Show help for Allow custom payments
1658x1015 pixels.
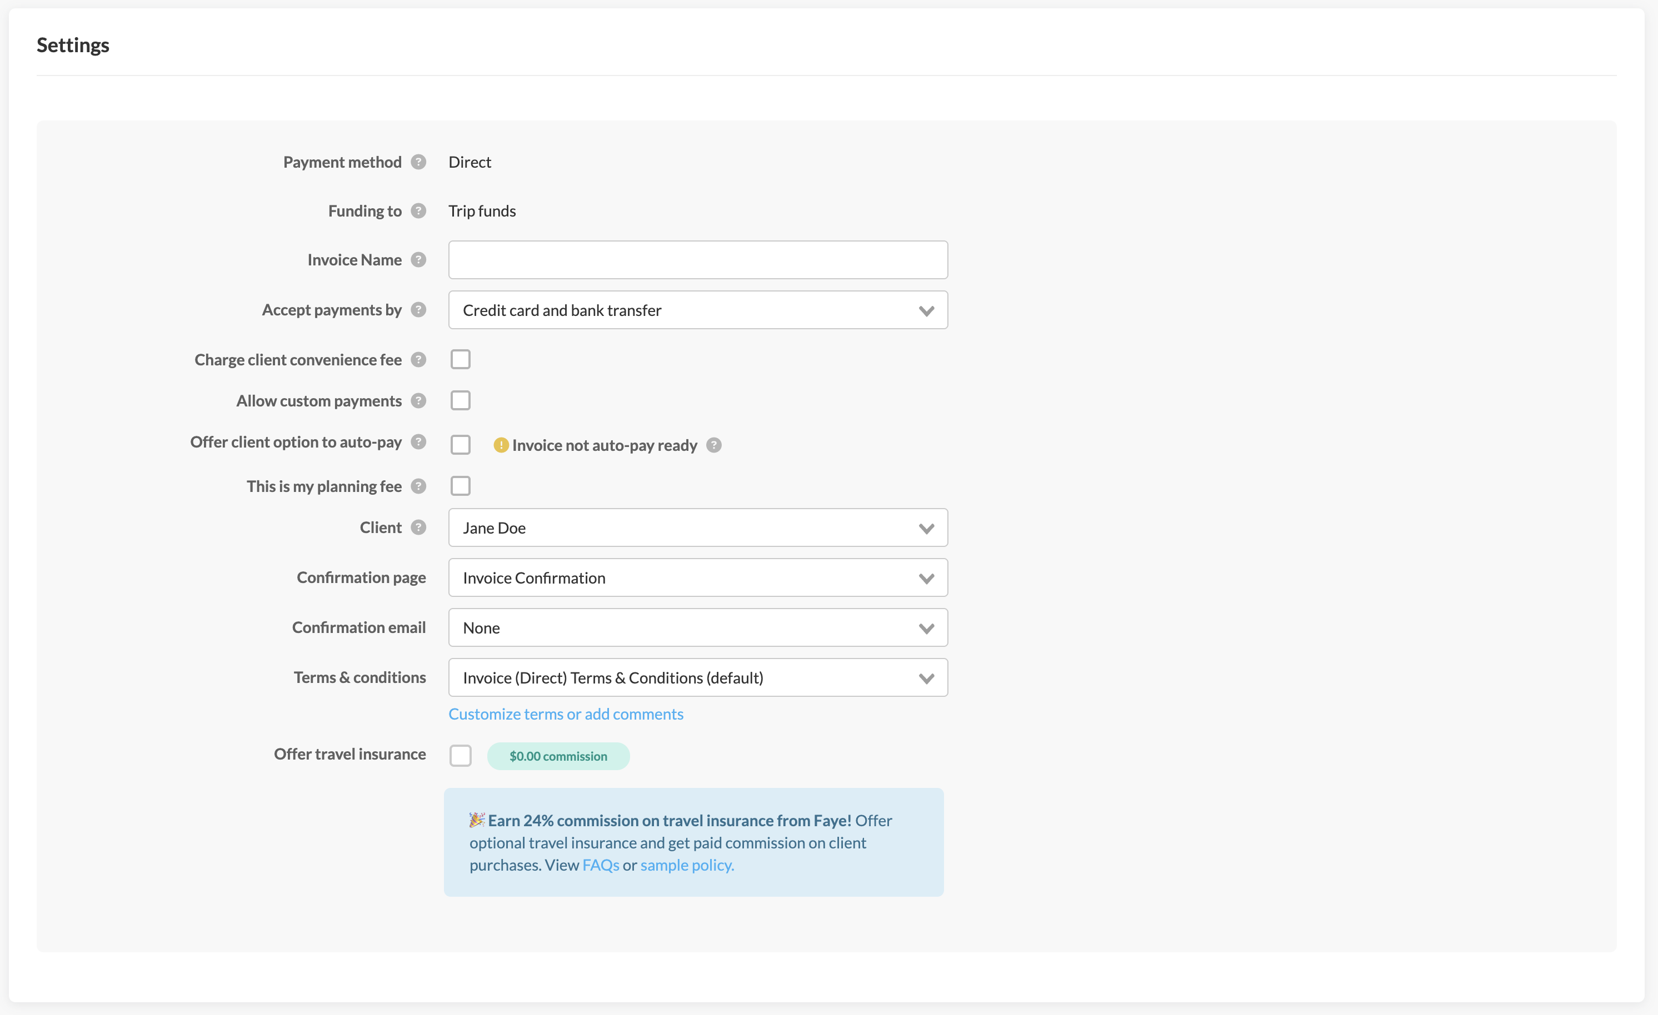[x=418, y=401]
